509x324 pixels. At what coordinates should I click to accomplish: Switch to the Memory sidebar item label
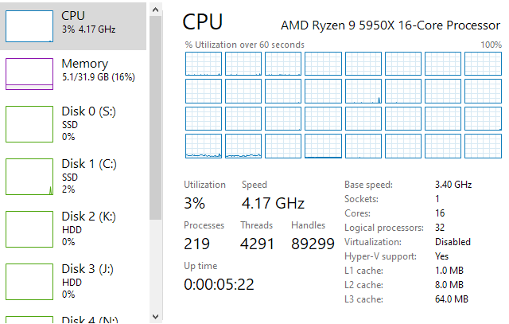pos(85,63)
